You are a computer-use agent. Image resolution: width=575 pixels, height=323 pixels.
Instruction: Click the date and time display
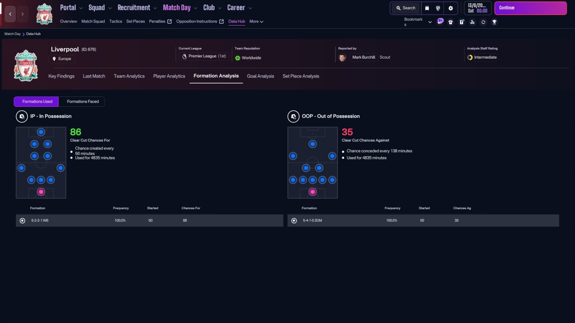[477, 8]
